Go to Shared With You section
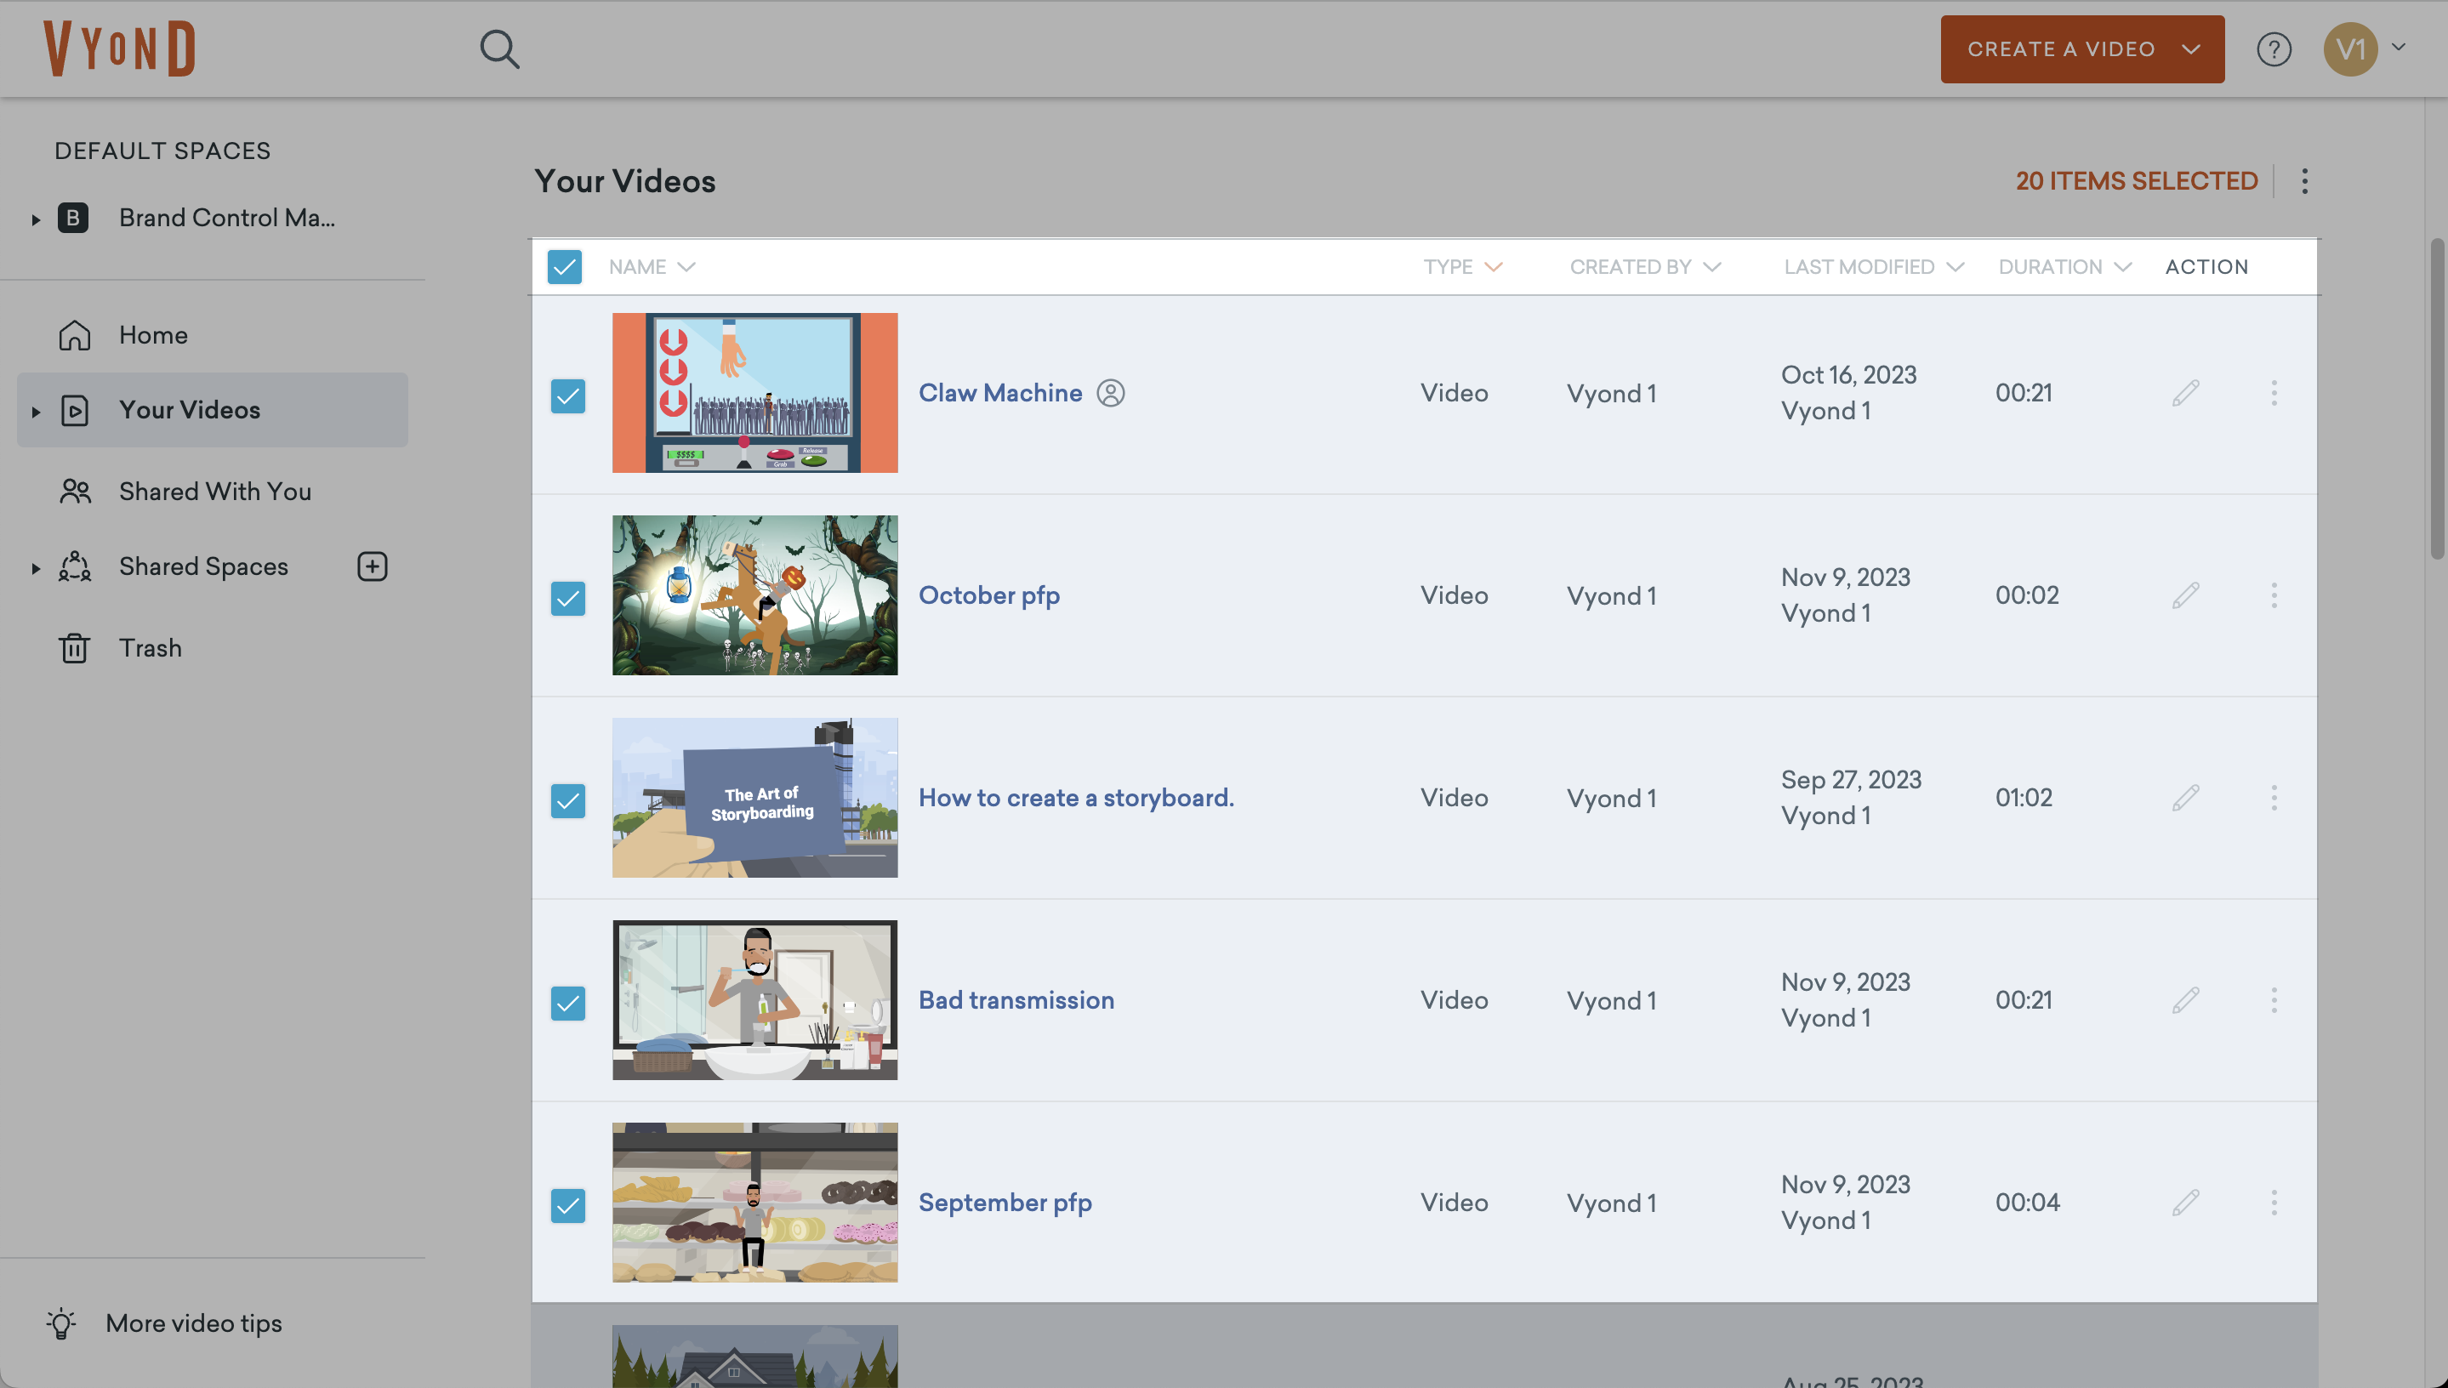This screenshot has width=2448, height=1388. click(214, 491)
